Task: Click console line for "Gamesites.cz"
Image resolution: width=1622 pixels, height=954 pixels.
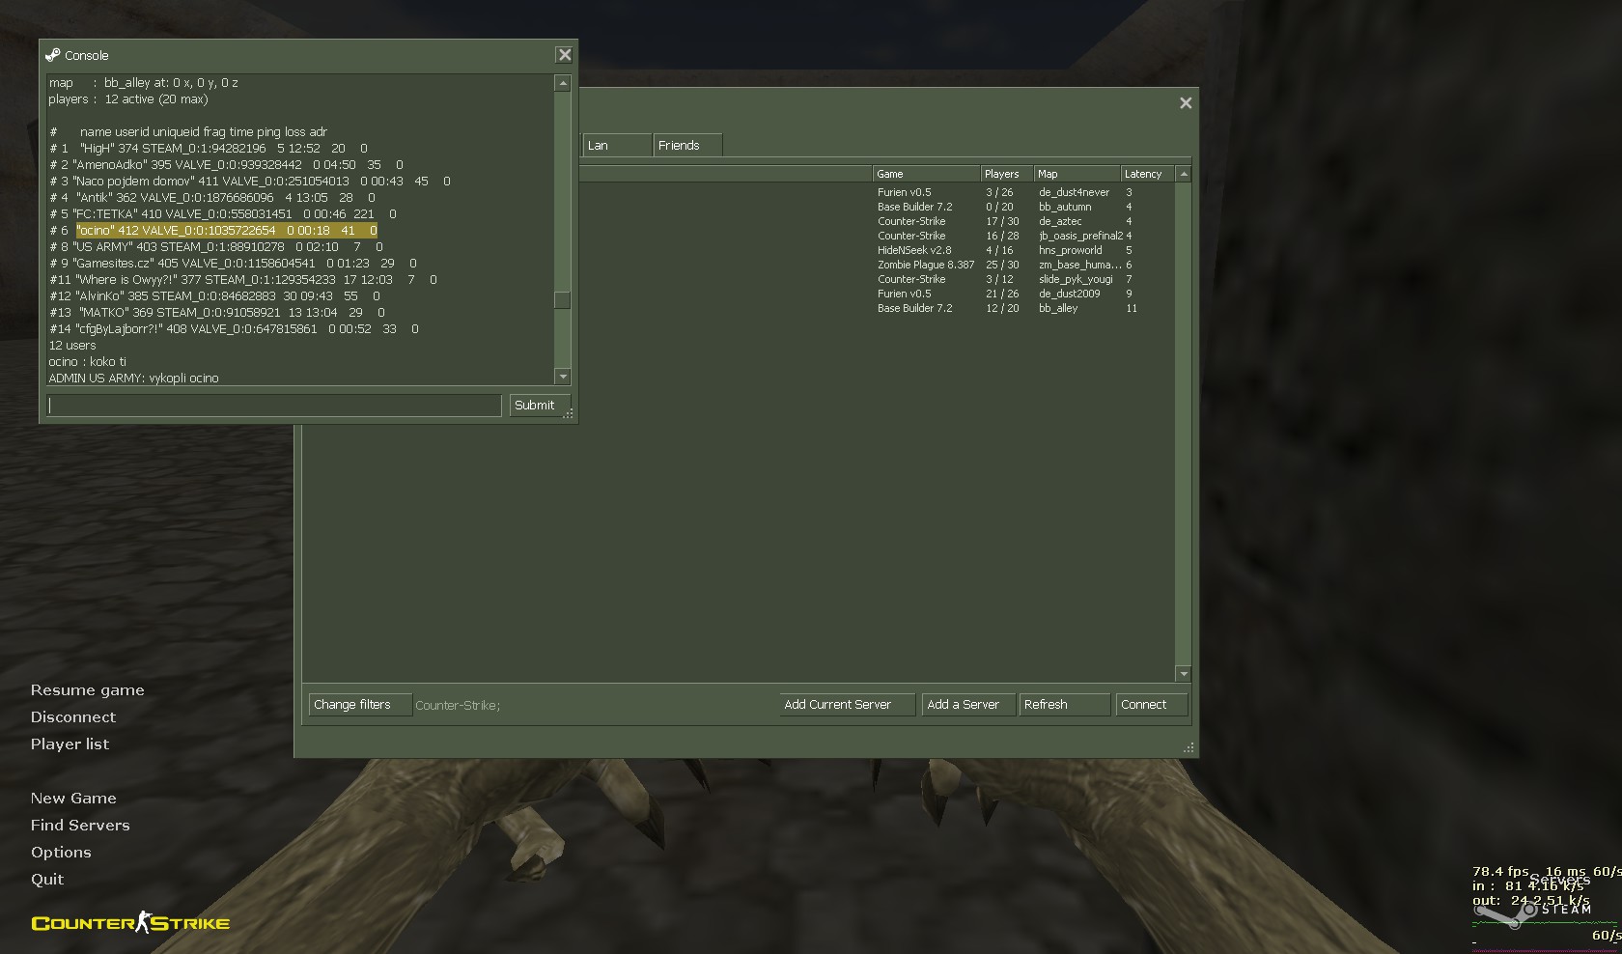Action: 233,264
